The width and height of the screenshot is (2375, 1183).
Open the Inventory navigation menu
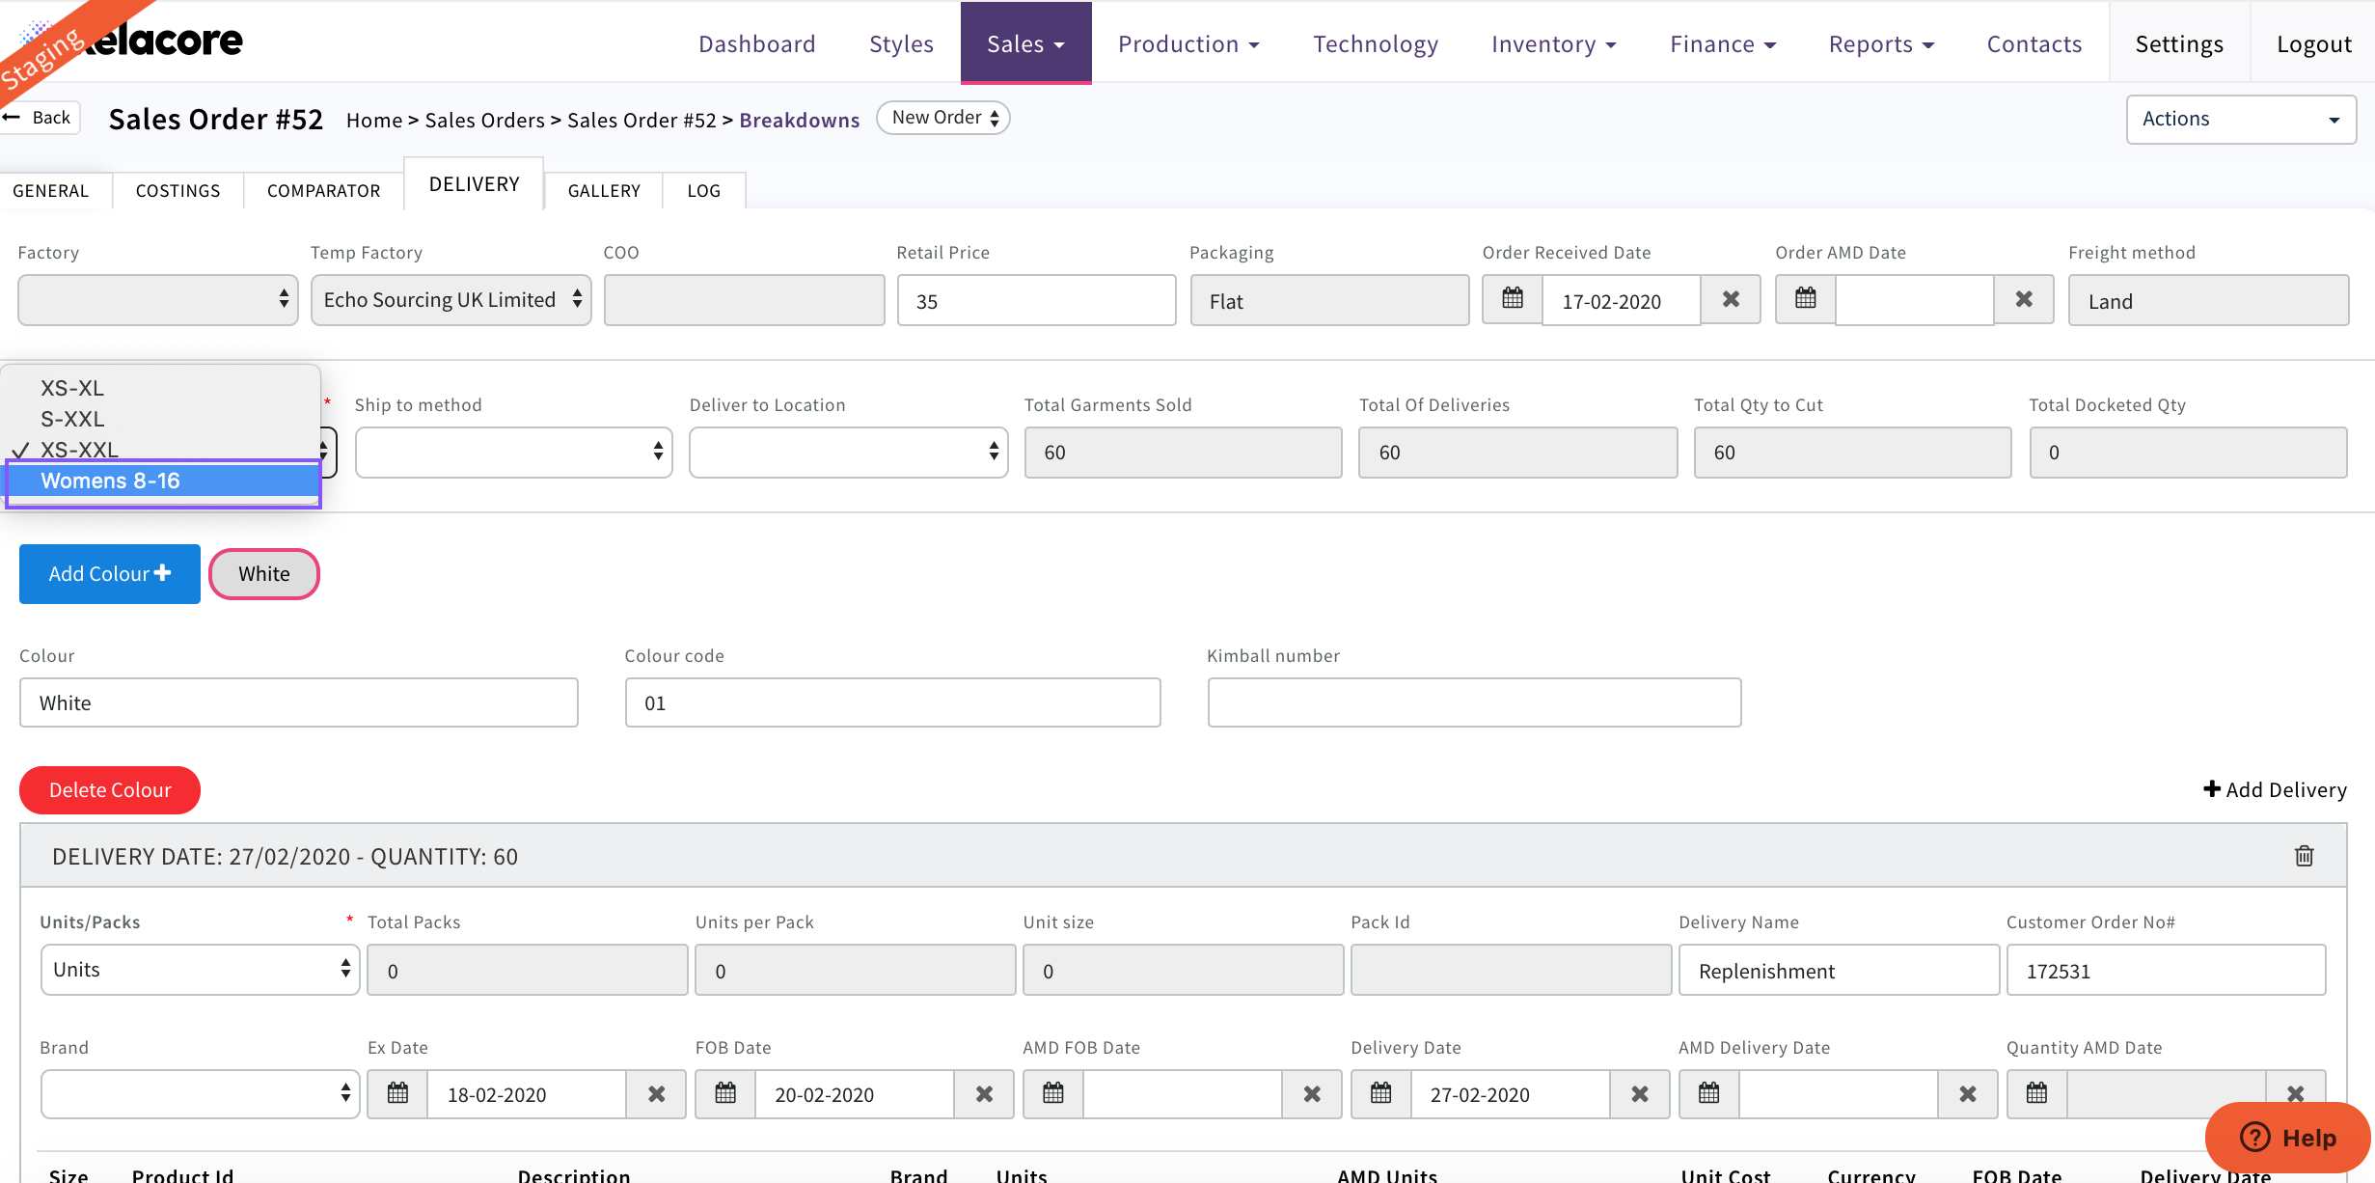[1553, 44]
